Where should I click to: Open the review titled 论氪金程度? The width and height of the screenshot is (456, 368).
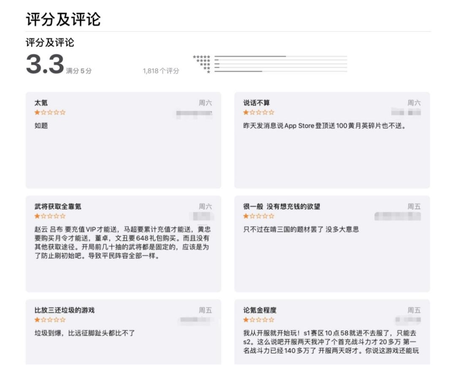[332, 332]
